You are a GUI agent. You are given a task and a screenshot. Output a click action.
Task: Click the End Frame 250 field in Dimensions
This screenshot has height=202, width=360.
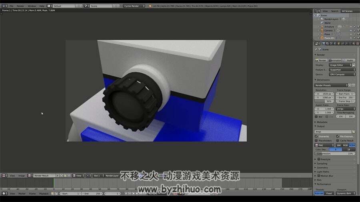click(346, 97)
